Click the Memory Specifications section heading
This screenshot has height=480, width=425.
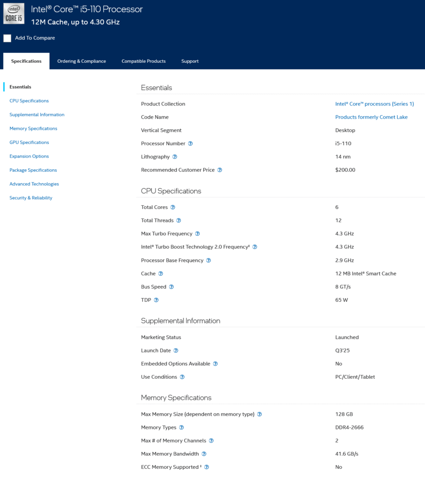[x=176, y=397]
